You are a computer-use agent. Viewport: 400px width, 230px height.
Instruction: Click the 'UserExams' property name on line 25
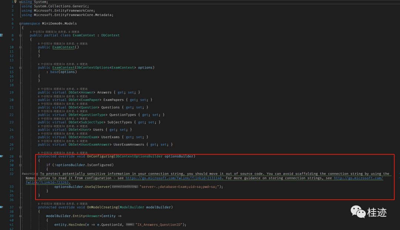click(x=110, y=137)
